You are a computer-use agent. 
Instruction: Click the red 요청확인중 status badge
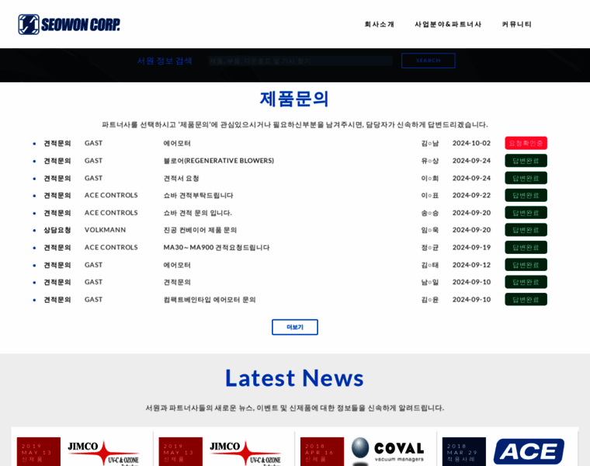(526, 143)
